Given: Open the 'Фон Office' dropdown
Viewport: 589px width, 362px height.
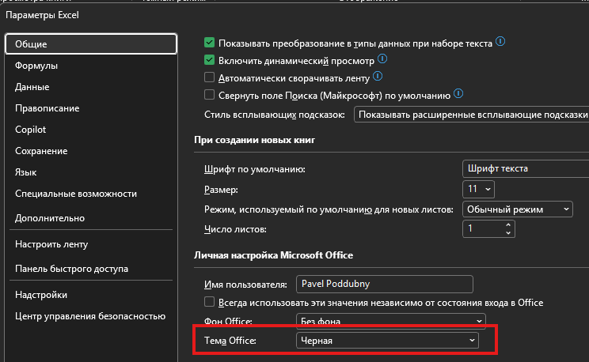Looking at the screenshot, I should [x=390, y=321].
